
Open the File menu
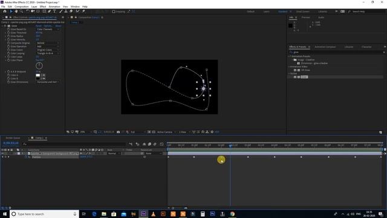point(3,7)
